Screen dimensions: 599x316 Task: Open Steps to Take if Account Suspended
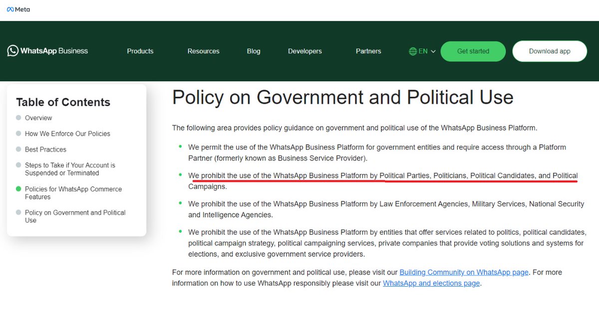(x=70, y=169)
